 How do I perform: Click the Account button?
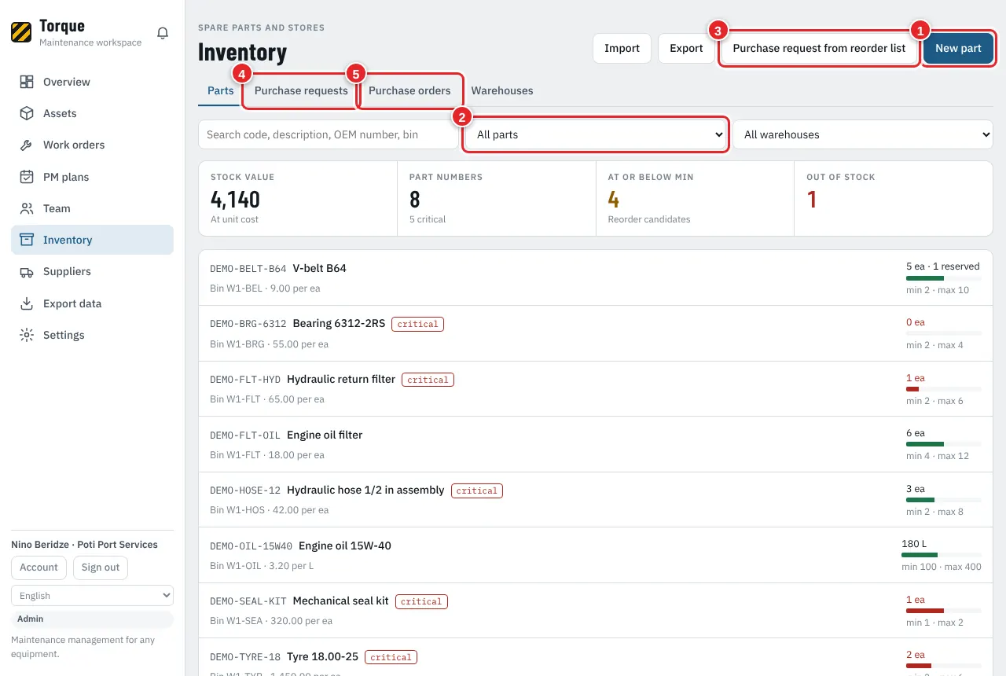39,568
